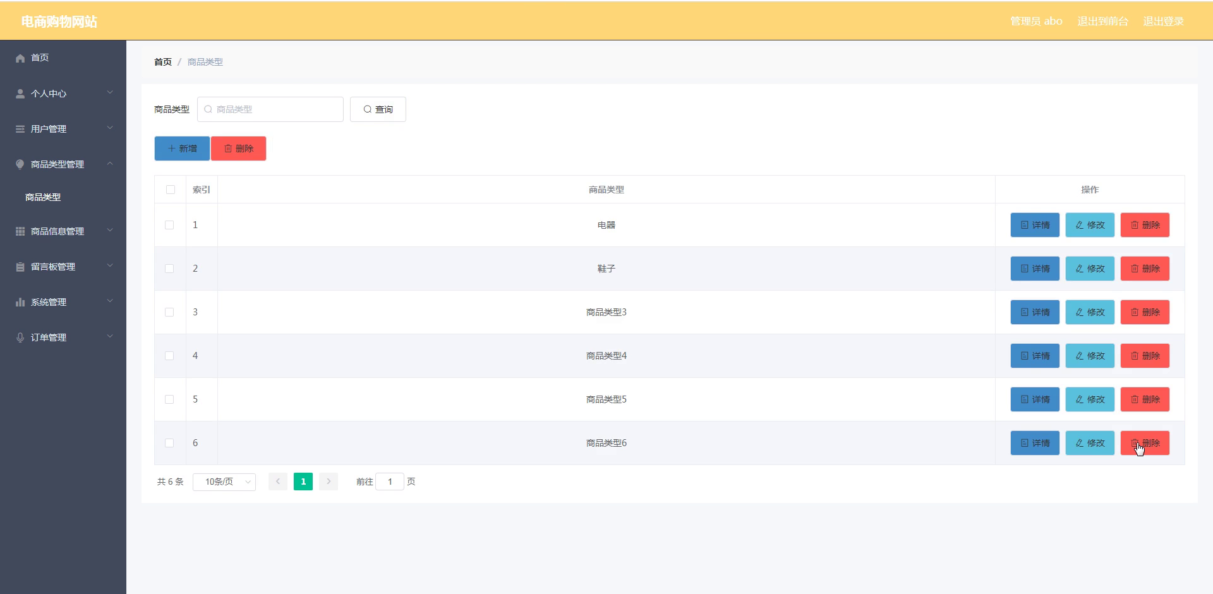Click the person icon beside 个人中心
Image resolution: width=1213 pixels, height=594 pixels.
20,94
